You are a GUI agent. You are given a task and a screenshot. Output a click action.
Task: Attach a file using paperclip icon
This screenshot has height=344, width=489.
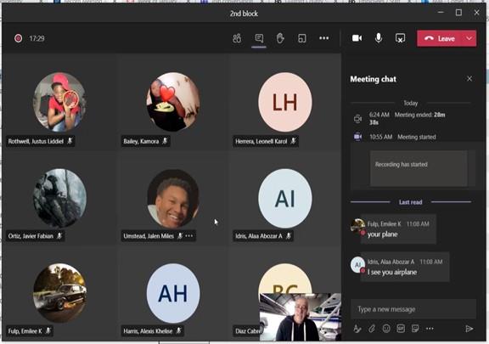point(372,329)
